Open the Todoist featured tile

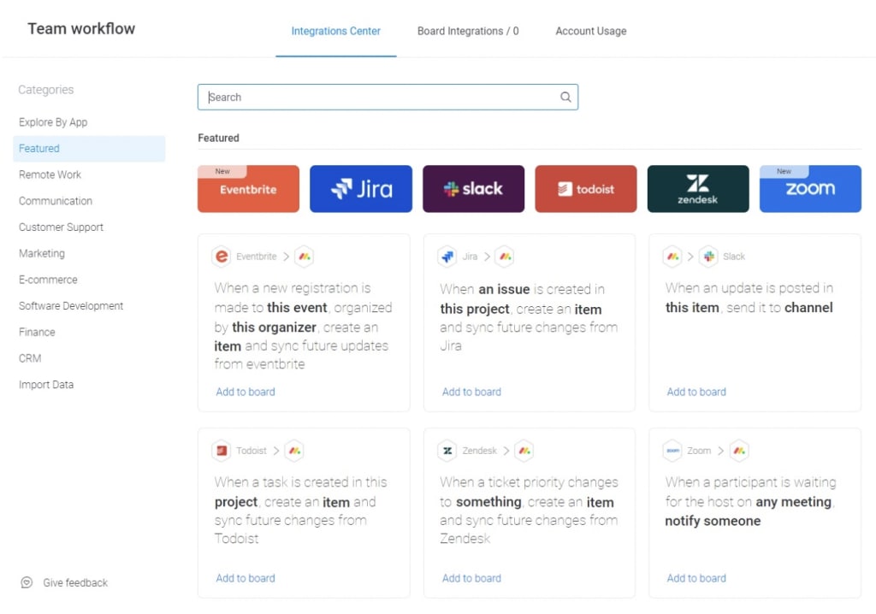(586, 189)
